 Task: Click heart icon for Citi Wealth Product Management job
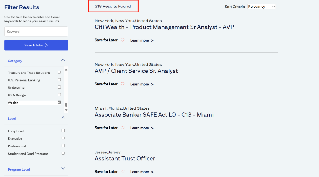tap(123, 40)
